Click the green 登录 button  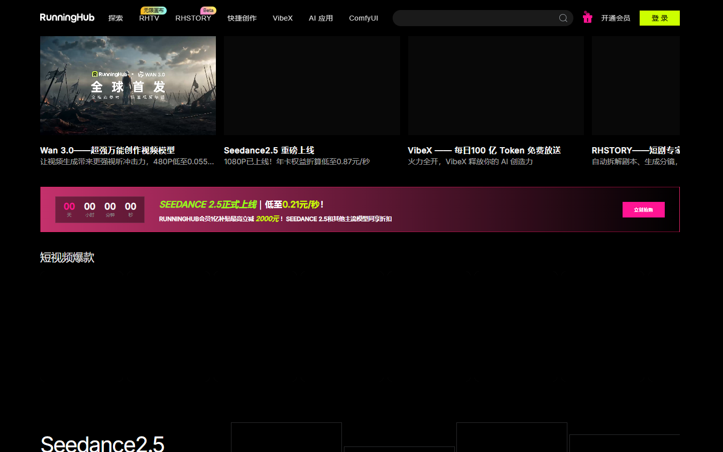(660, 18)
